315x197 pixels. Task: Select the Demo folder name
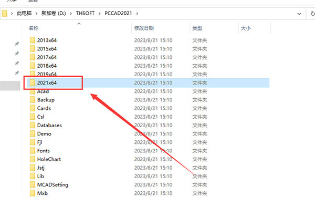tap(44, 133)
